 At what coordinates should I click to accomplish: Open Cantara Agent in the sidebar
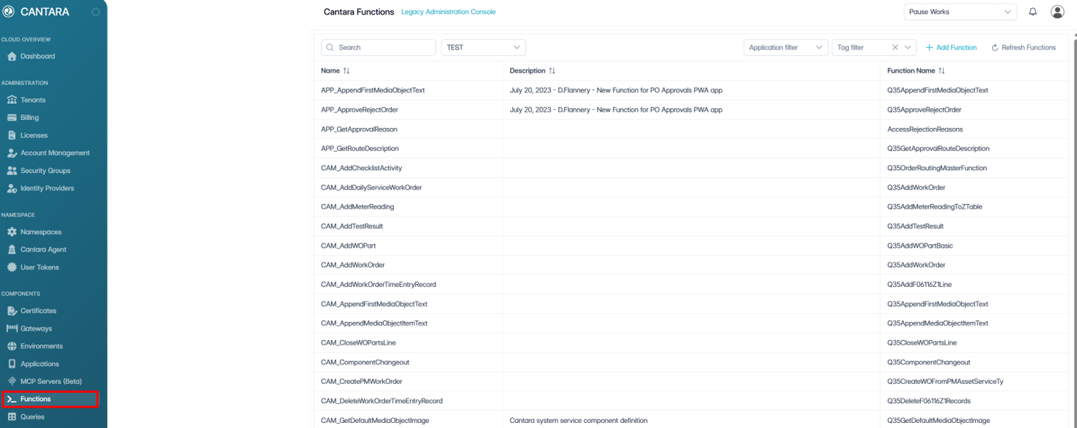pyautogui.click(x=43, y=249)
